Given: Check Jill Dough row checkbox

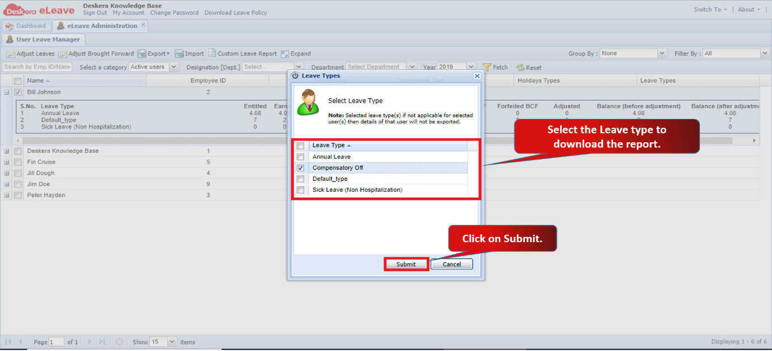Looking at the screenshot, I should 18,173.
